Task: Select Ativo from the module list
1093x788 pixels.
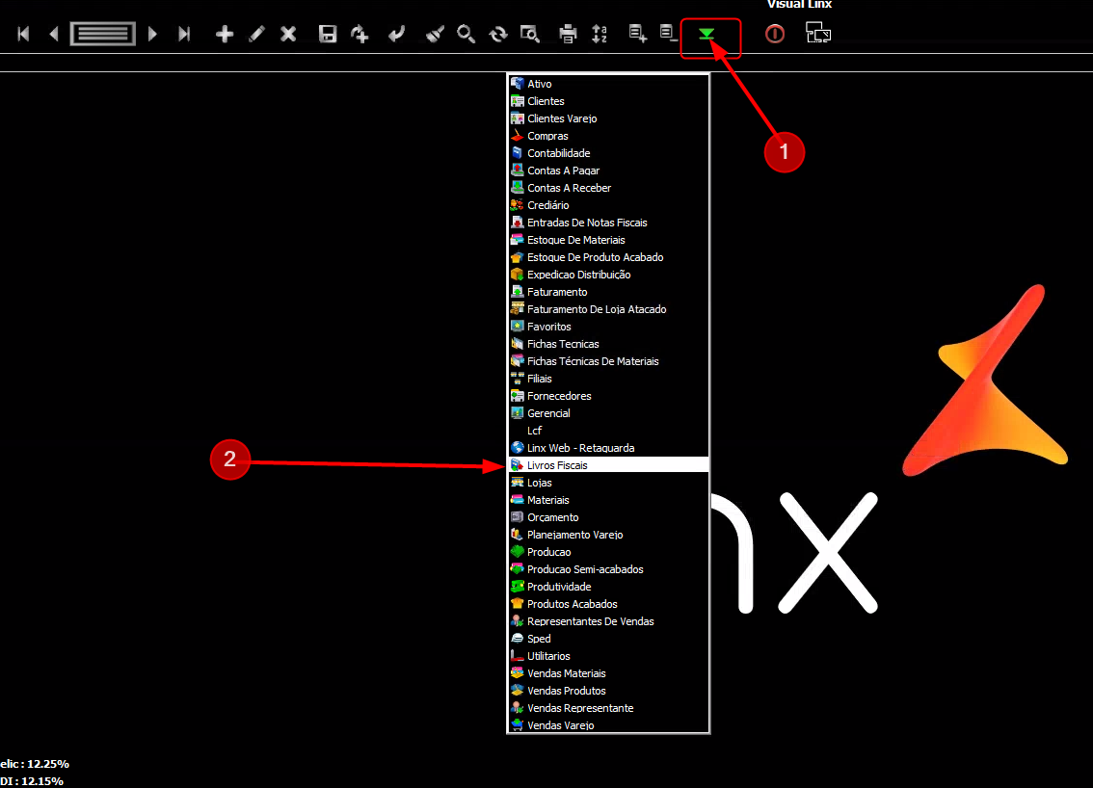Action: click(x=608, y=84)
